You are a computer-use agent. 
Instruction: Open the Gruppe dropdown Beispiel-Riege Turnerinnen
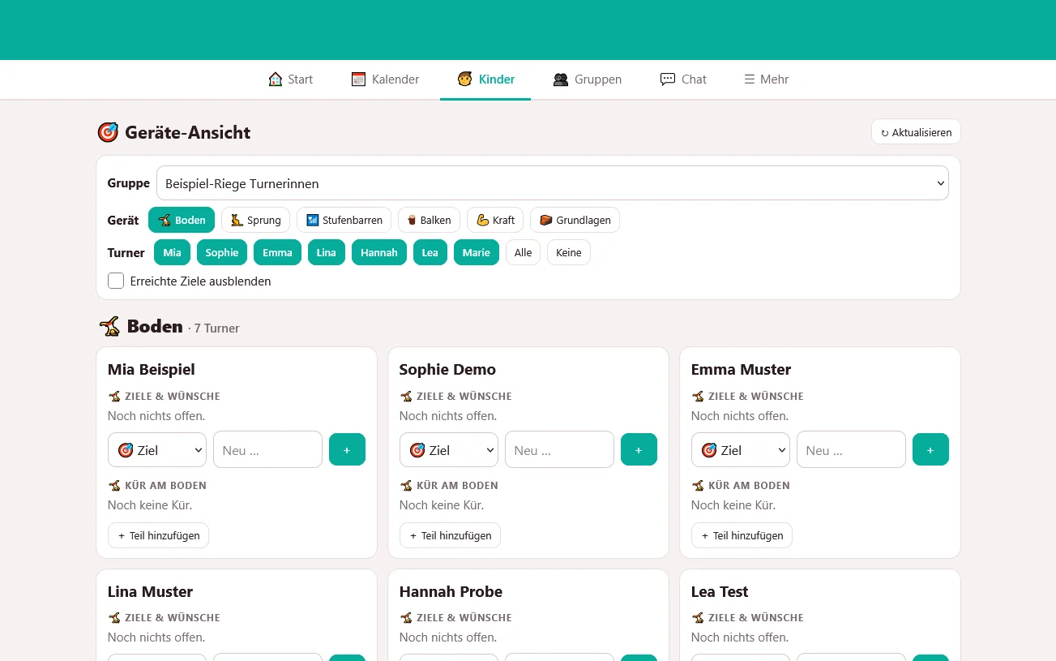click(553, 183)
